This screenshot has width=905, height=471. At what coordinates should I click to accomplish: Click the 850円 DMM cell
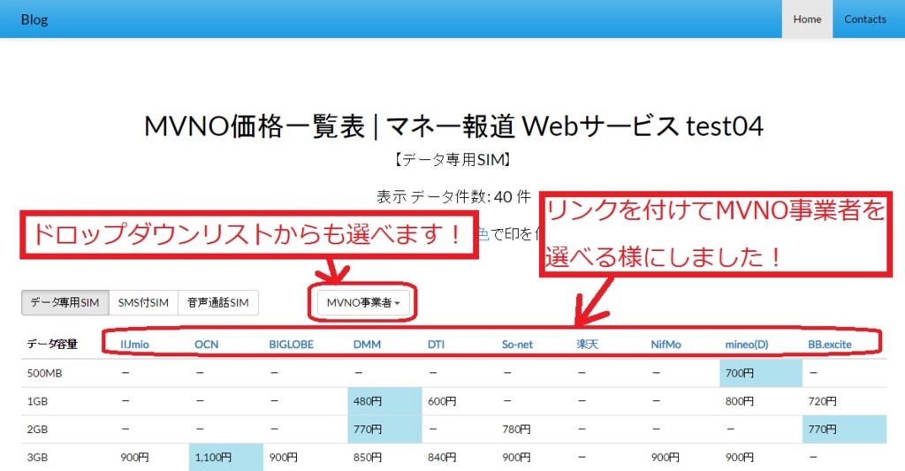tap(368, 457)
